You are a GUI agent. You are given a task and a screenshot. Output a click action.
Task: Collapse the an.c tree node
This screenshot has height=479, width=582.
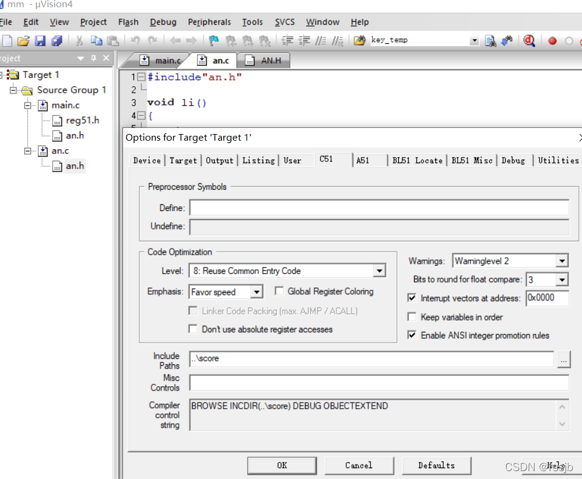coord(28,151)
